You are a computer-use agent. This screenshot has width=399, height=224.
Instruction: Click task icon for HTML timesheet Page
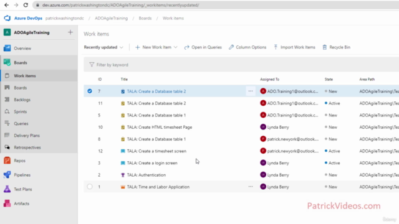pos(123,127)
